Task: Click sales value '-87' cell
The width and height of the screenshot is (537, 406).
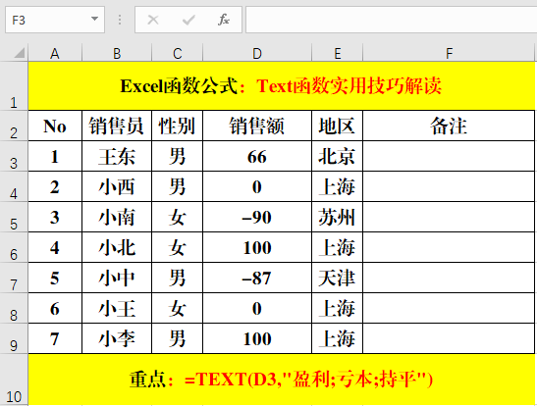Action: (257, 278)
